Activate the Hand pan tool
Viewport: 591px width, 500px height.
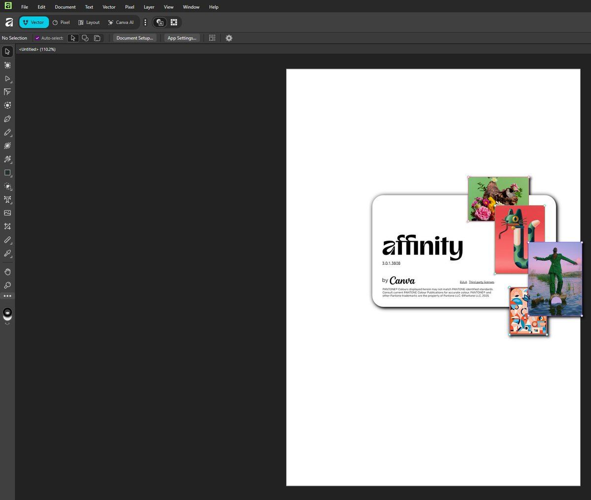click(7, 272)
